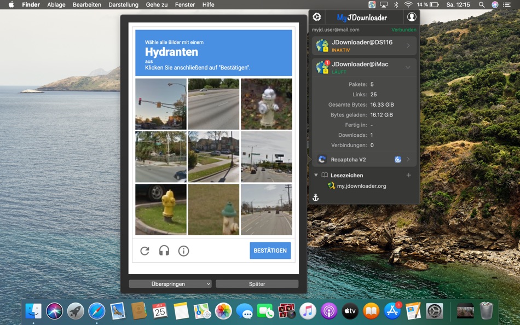The image size is (520, 325).
Task: Click the Später button
Action: coord(257,284)
